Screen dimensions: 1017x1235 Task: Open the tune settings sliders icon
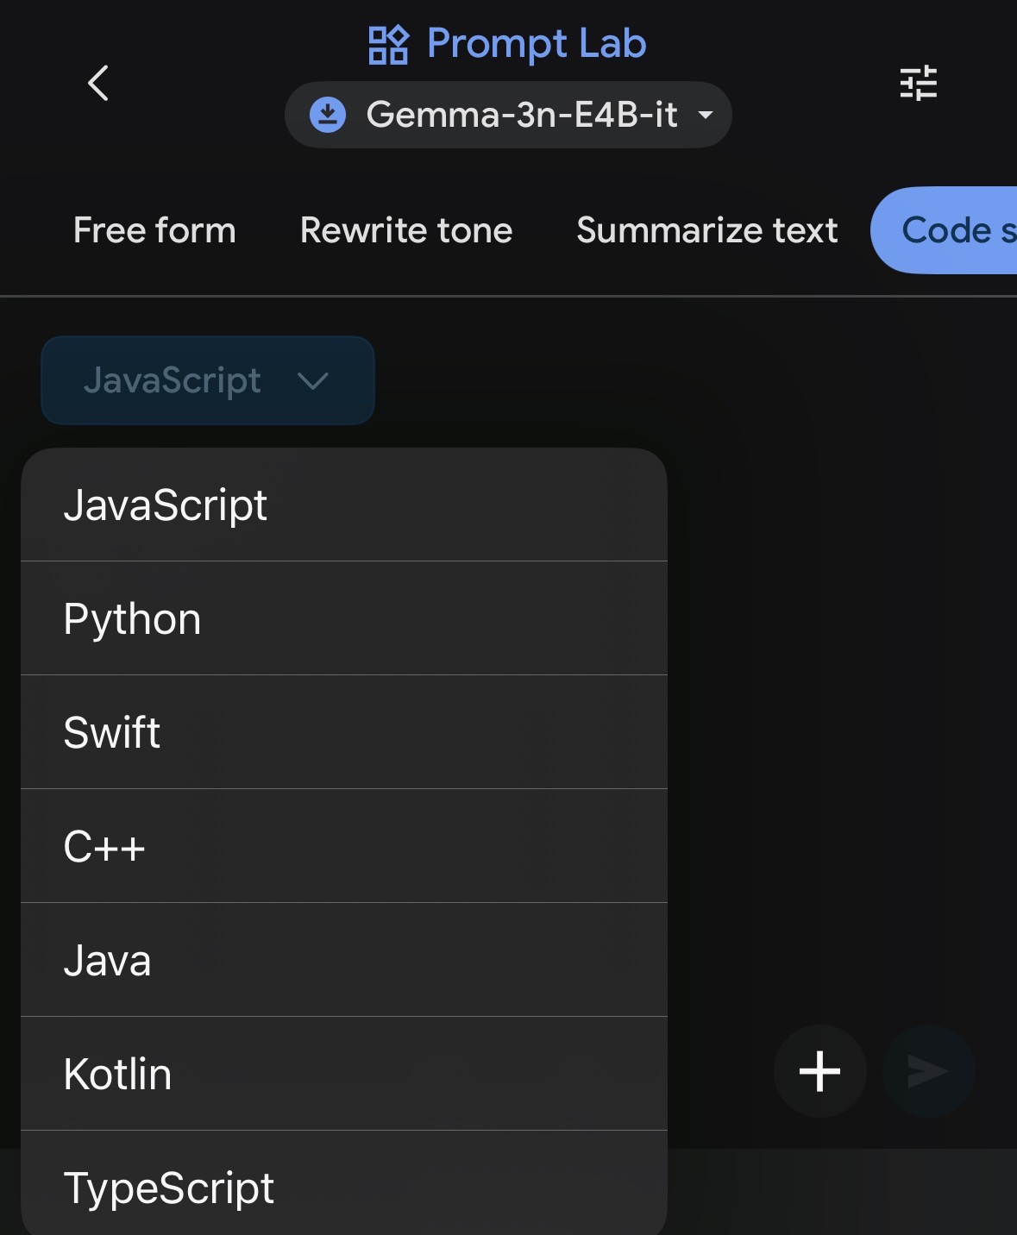tap(918, 84)
